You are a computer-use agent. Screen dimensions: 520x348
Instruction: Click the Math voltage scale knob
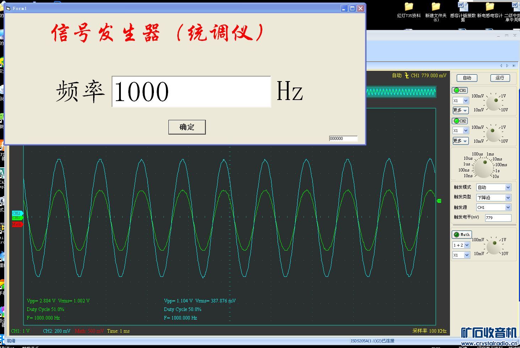pos(494,246)
